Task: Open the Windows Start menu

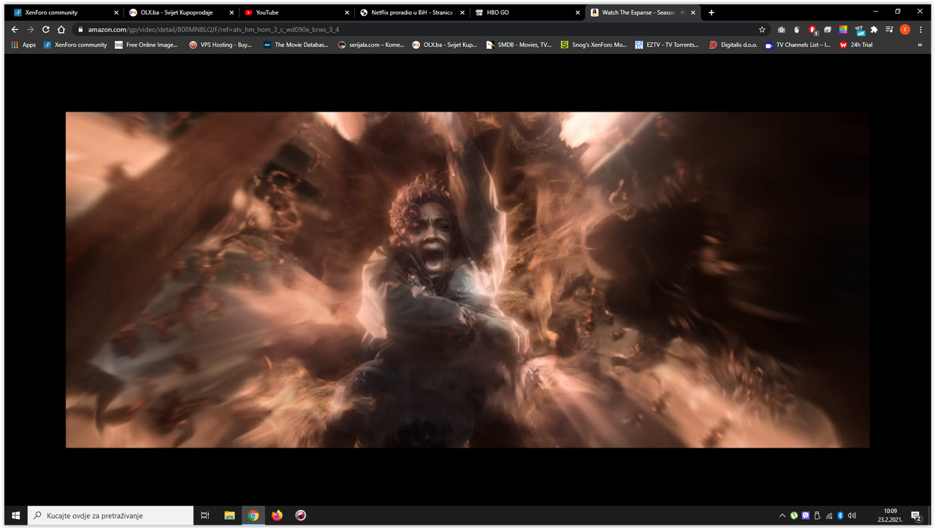Action: tap(16, 515)
